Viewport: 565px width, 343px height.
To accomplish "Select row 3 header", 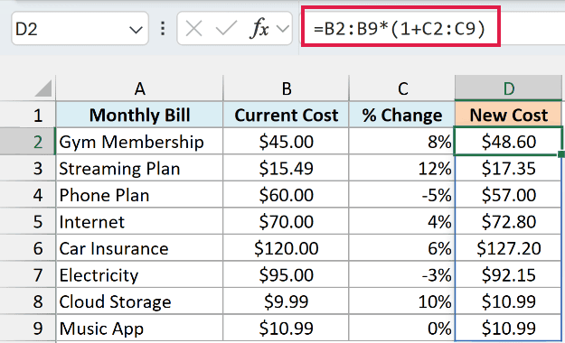I will coord(28,168).
